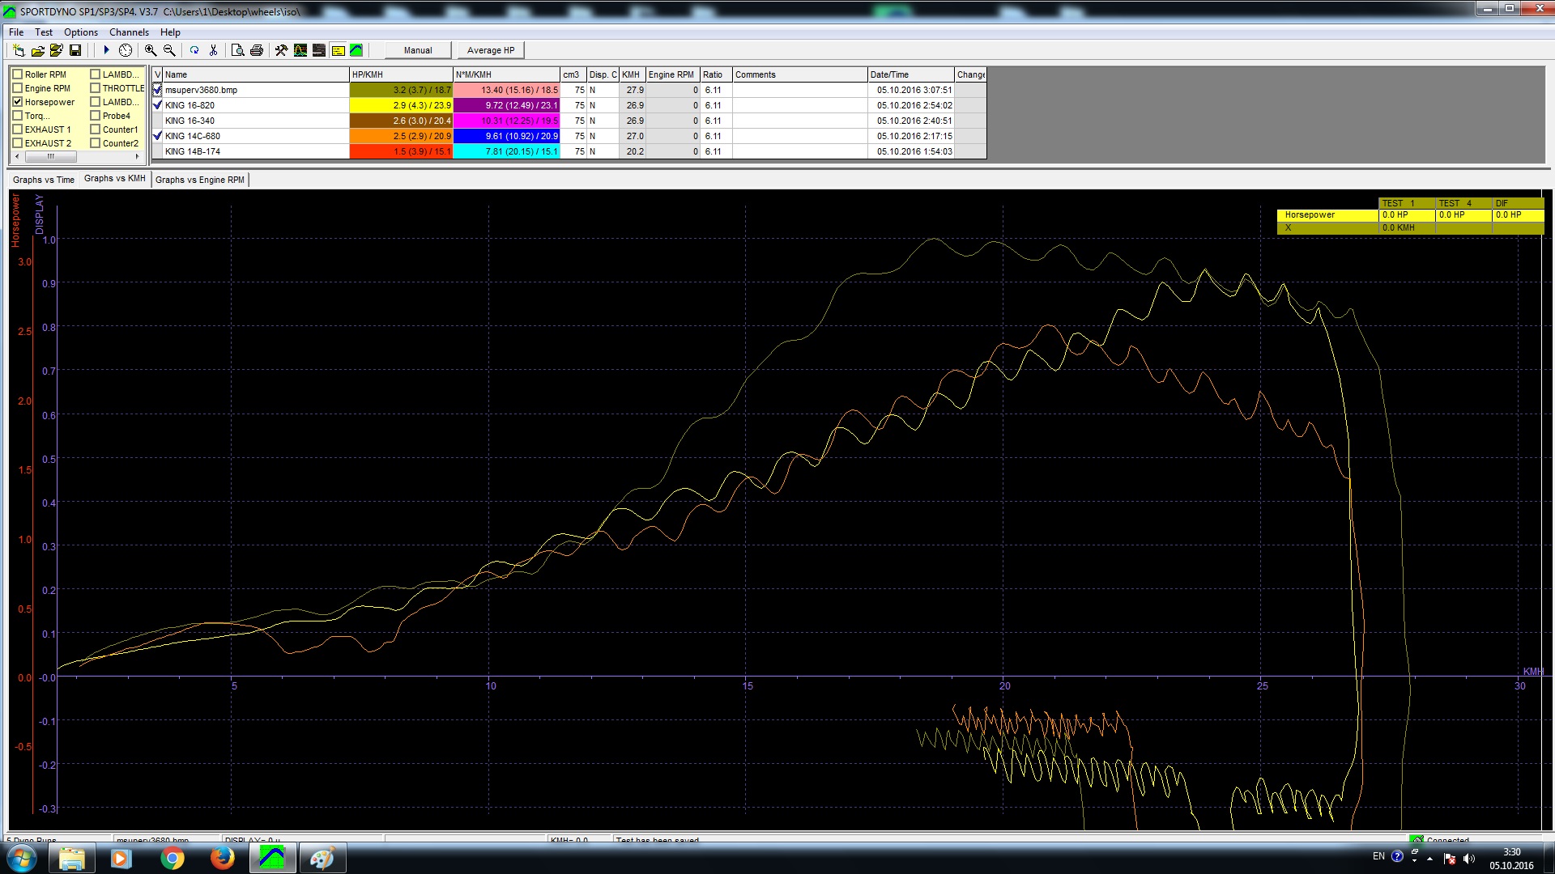Image resolution: width=1555 pixels, height=874 pixels.
Task: Click yellow HP color cell of KING 16-820
Action: 401,105
